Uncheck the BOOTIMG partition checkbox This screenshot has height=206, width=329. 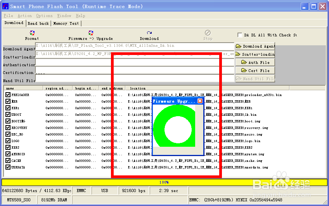pyautogui.click(x=8, y=121)
